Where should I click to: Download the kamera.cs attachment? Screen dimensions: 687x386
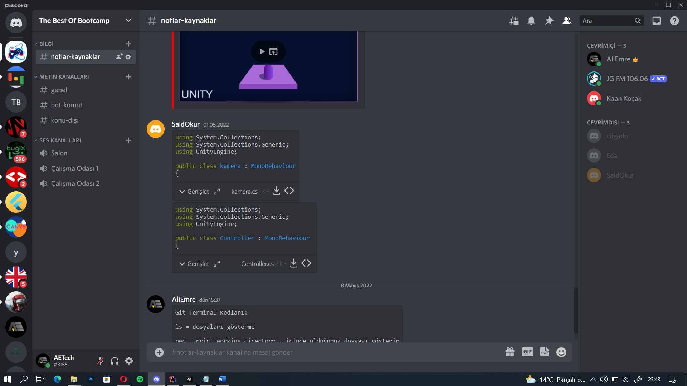point(276,190)
